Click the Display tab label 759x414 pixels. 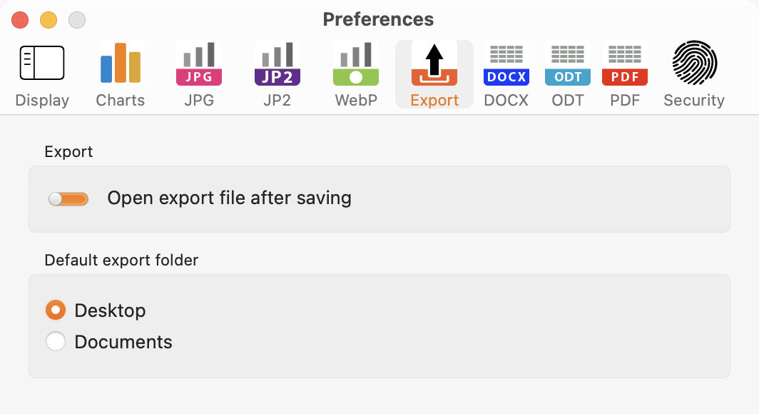coord(42,101)
